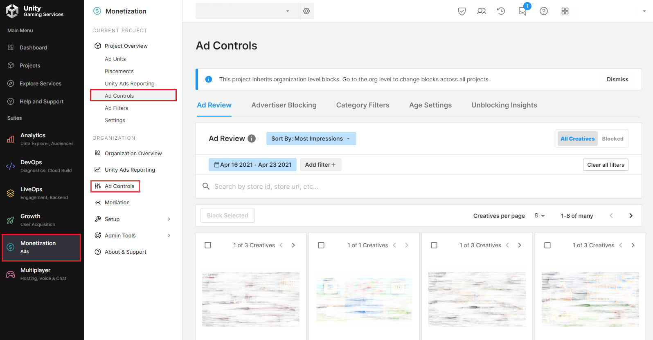Open the team members icon

[482, 11]
